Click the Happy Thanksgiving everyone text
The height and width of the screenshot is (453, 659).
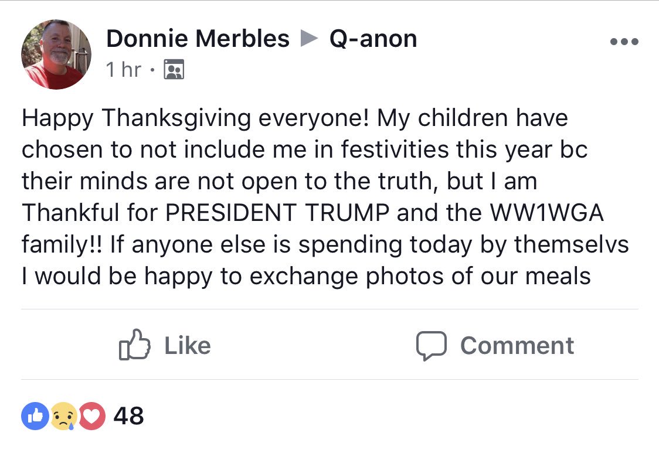click(196, 118)
